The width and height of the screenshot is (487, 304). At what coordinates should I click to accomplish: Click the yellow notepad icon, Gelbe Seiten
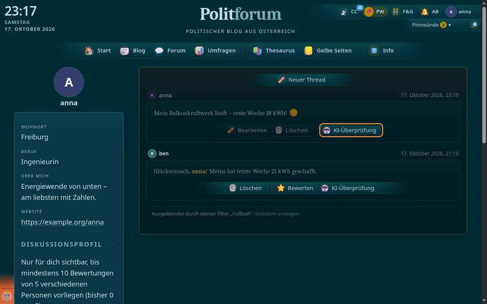(x=309, y=51)
